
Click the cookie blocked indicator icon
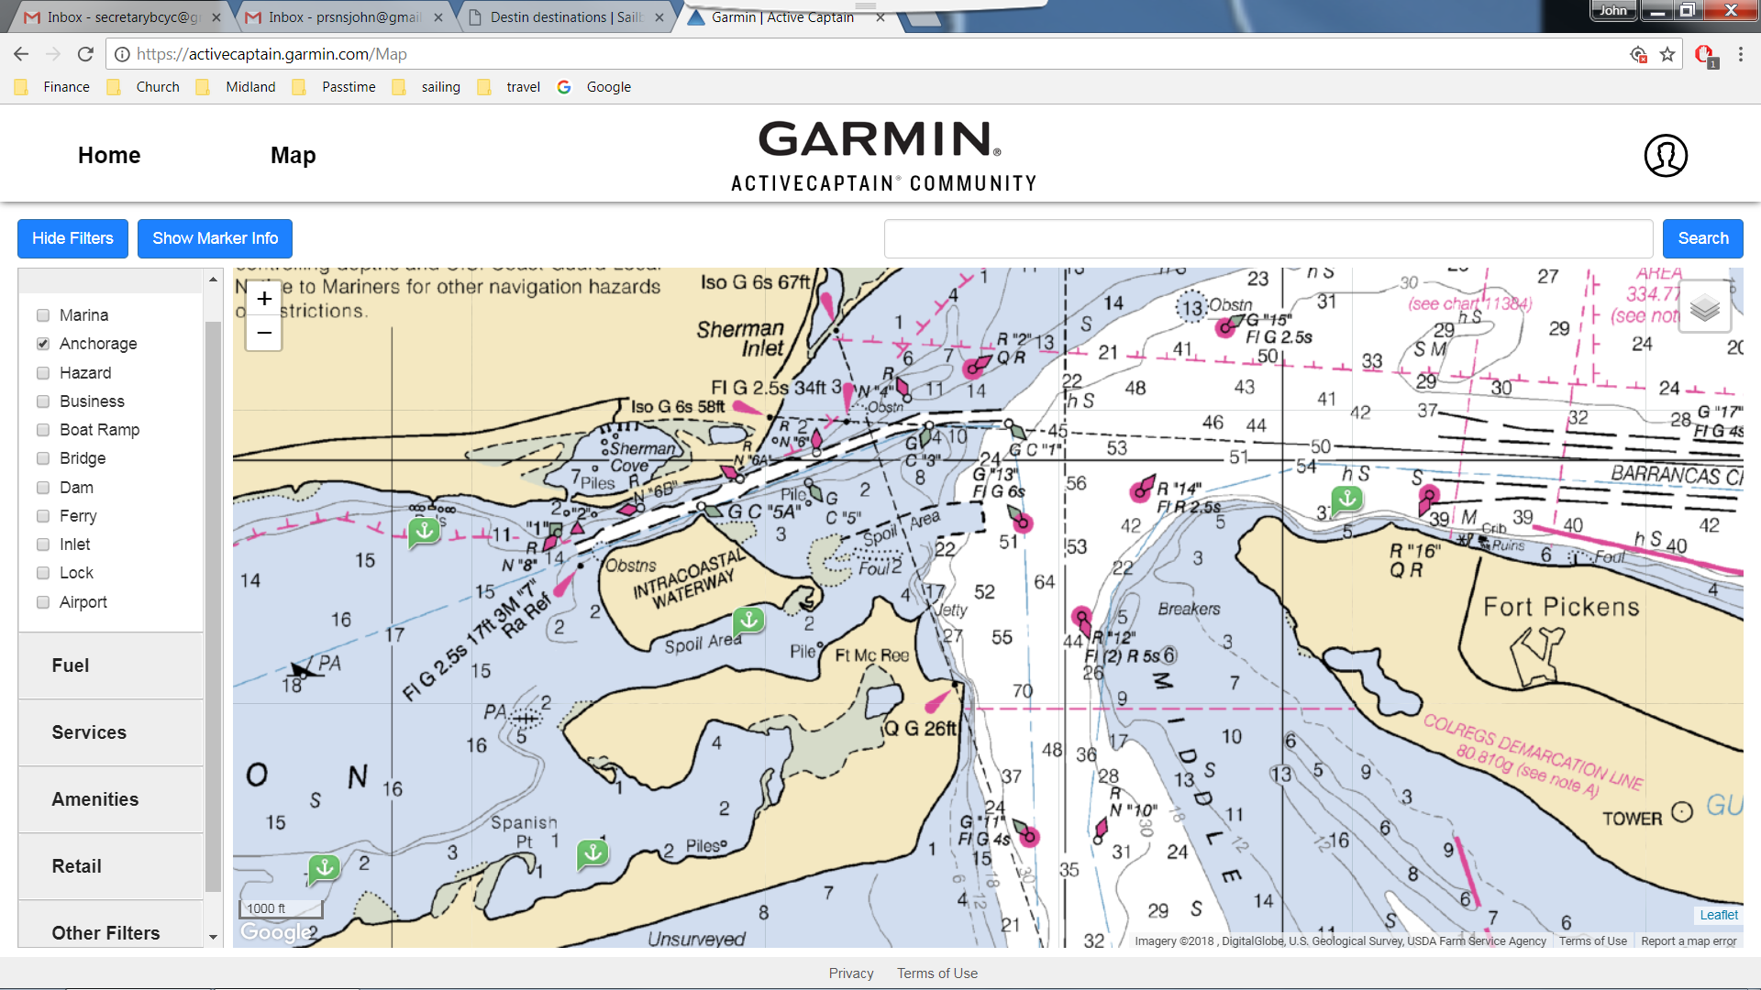point(1638,54)
